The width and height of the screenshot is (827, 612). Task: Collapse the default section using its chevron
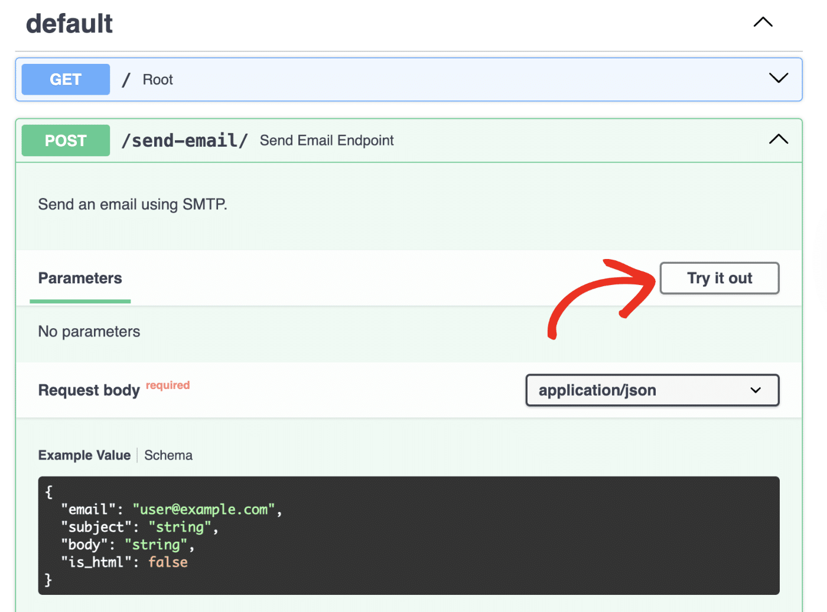763,22
